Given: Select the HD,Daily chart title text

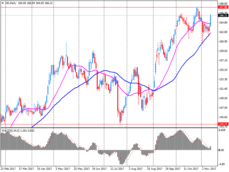Looking at the screenshot, I should 11,3.
